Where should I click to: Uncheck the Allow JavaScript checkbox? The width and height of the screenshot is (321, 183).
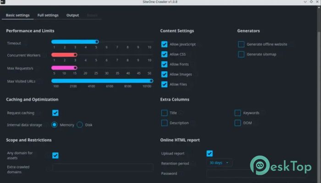(164, 44)
